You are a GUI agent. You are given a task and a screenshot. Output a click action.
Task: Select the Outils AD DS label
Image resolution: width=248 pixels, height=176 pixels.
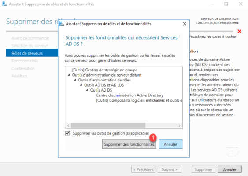pos(101,90)
